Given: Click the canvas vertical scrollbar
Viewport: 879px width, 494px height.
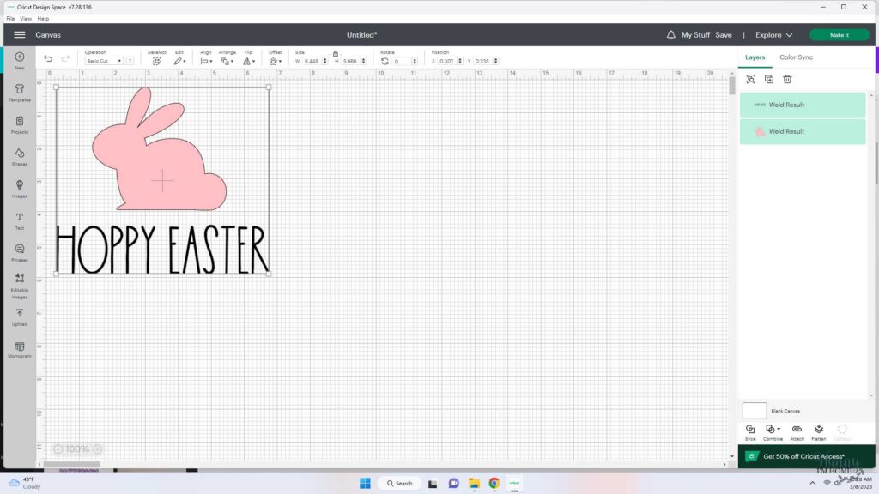Looking at the screenshot, I should pos(732,87).
